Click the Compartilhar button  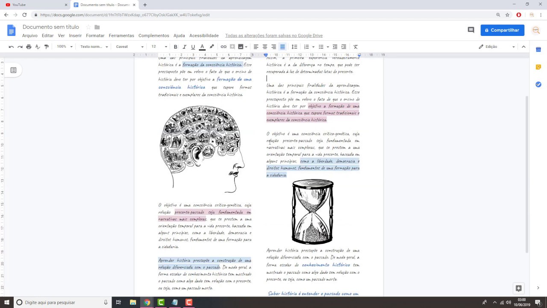coord(502,30)
